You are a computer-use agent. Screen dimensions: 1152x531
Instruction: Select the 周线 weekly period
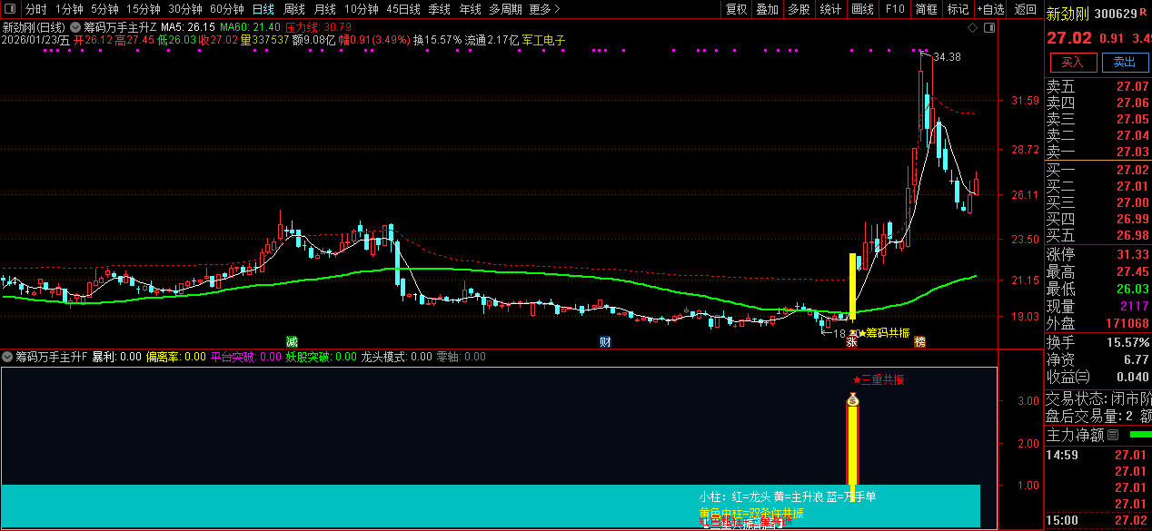(293, 9)
